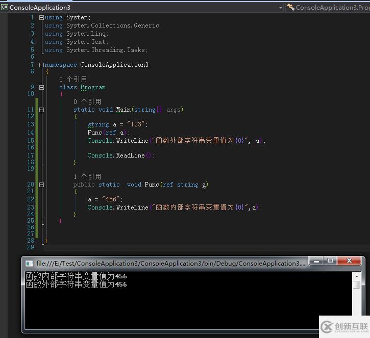Click the Main method name on line 11
Image resolution: width=370 pixels, height=338 pixels.
tap(123, 110)
